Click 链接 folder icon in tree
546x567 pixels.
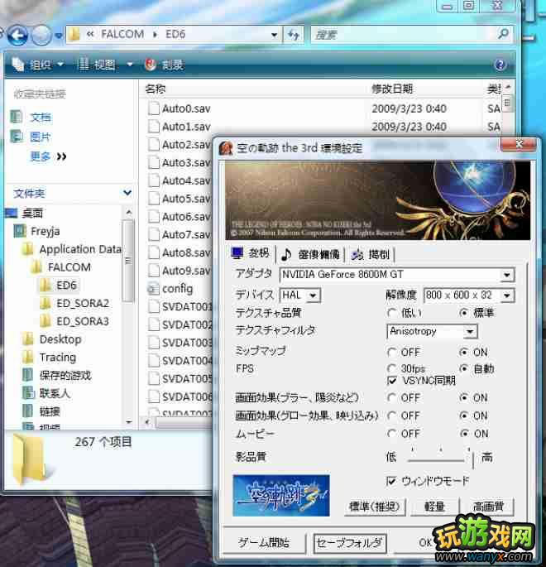pyautogui.click(x=28, y=411)
